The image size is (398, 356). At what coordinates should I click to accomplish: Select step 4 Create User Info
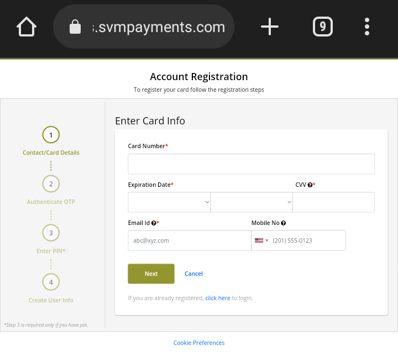[51, 282]
